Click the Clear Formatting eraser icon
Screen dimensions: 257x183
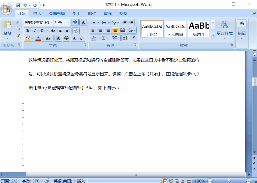pyautogui.click(x=76, y=31)
